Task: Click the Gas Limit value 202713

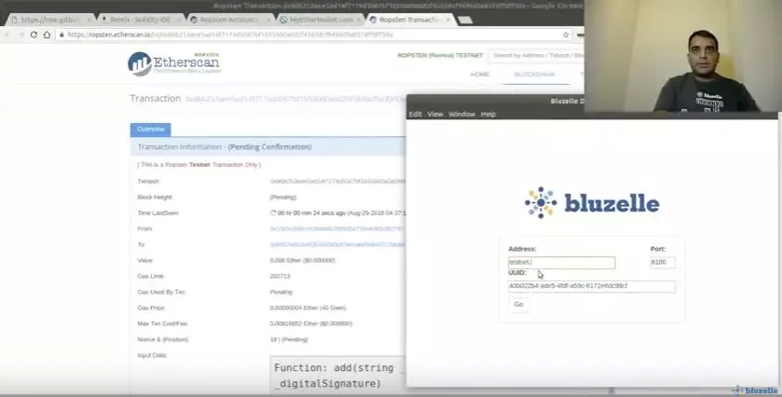Action: (x=280, y=276)
